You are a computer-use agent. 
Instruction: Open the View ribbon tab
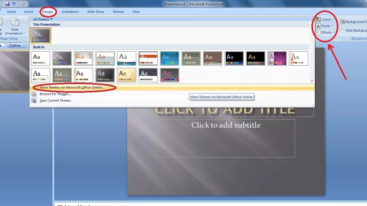point(136,12)
